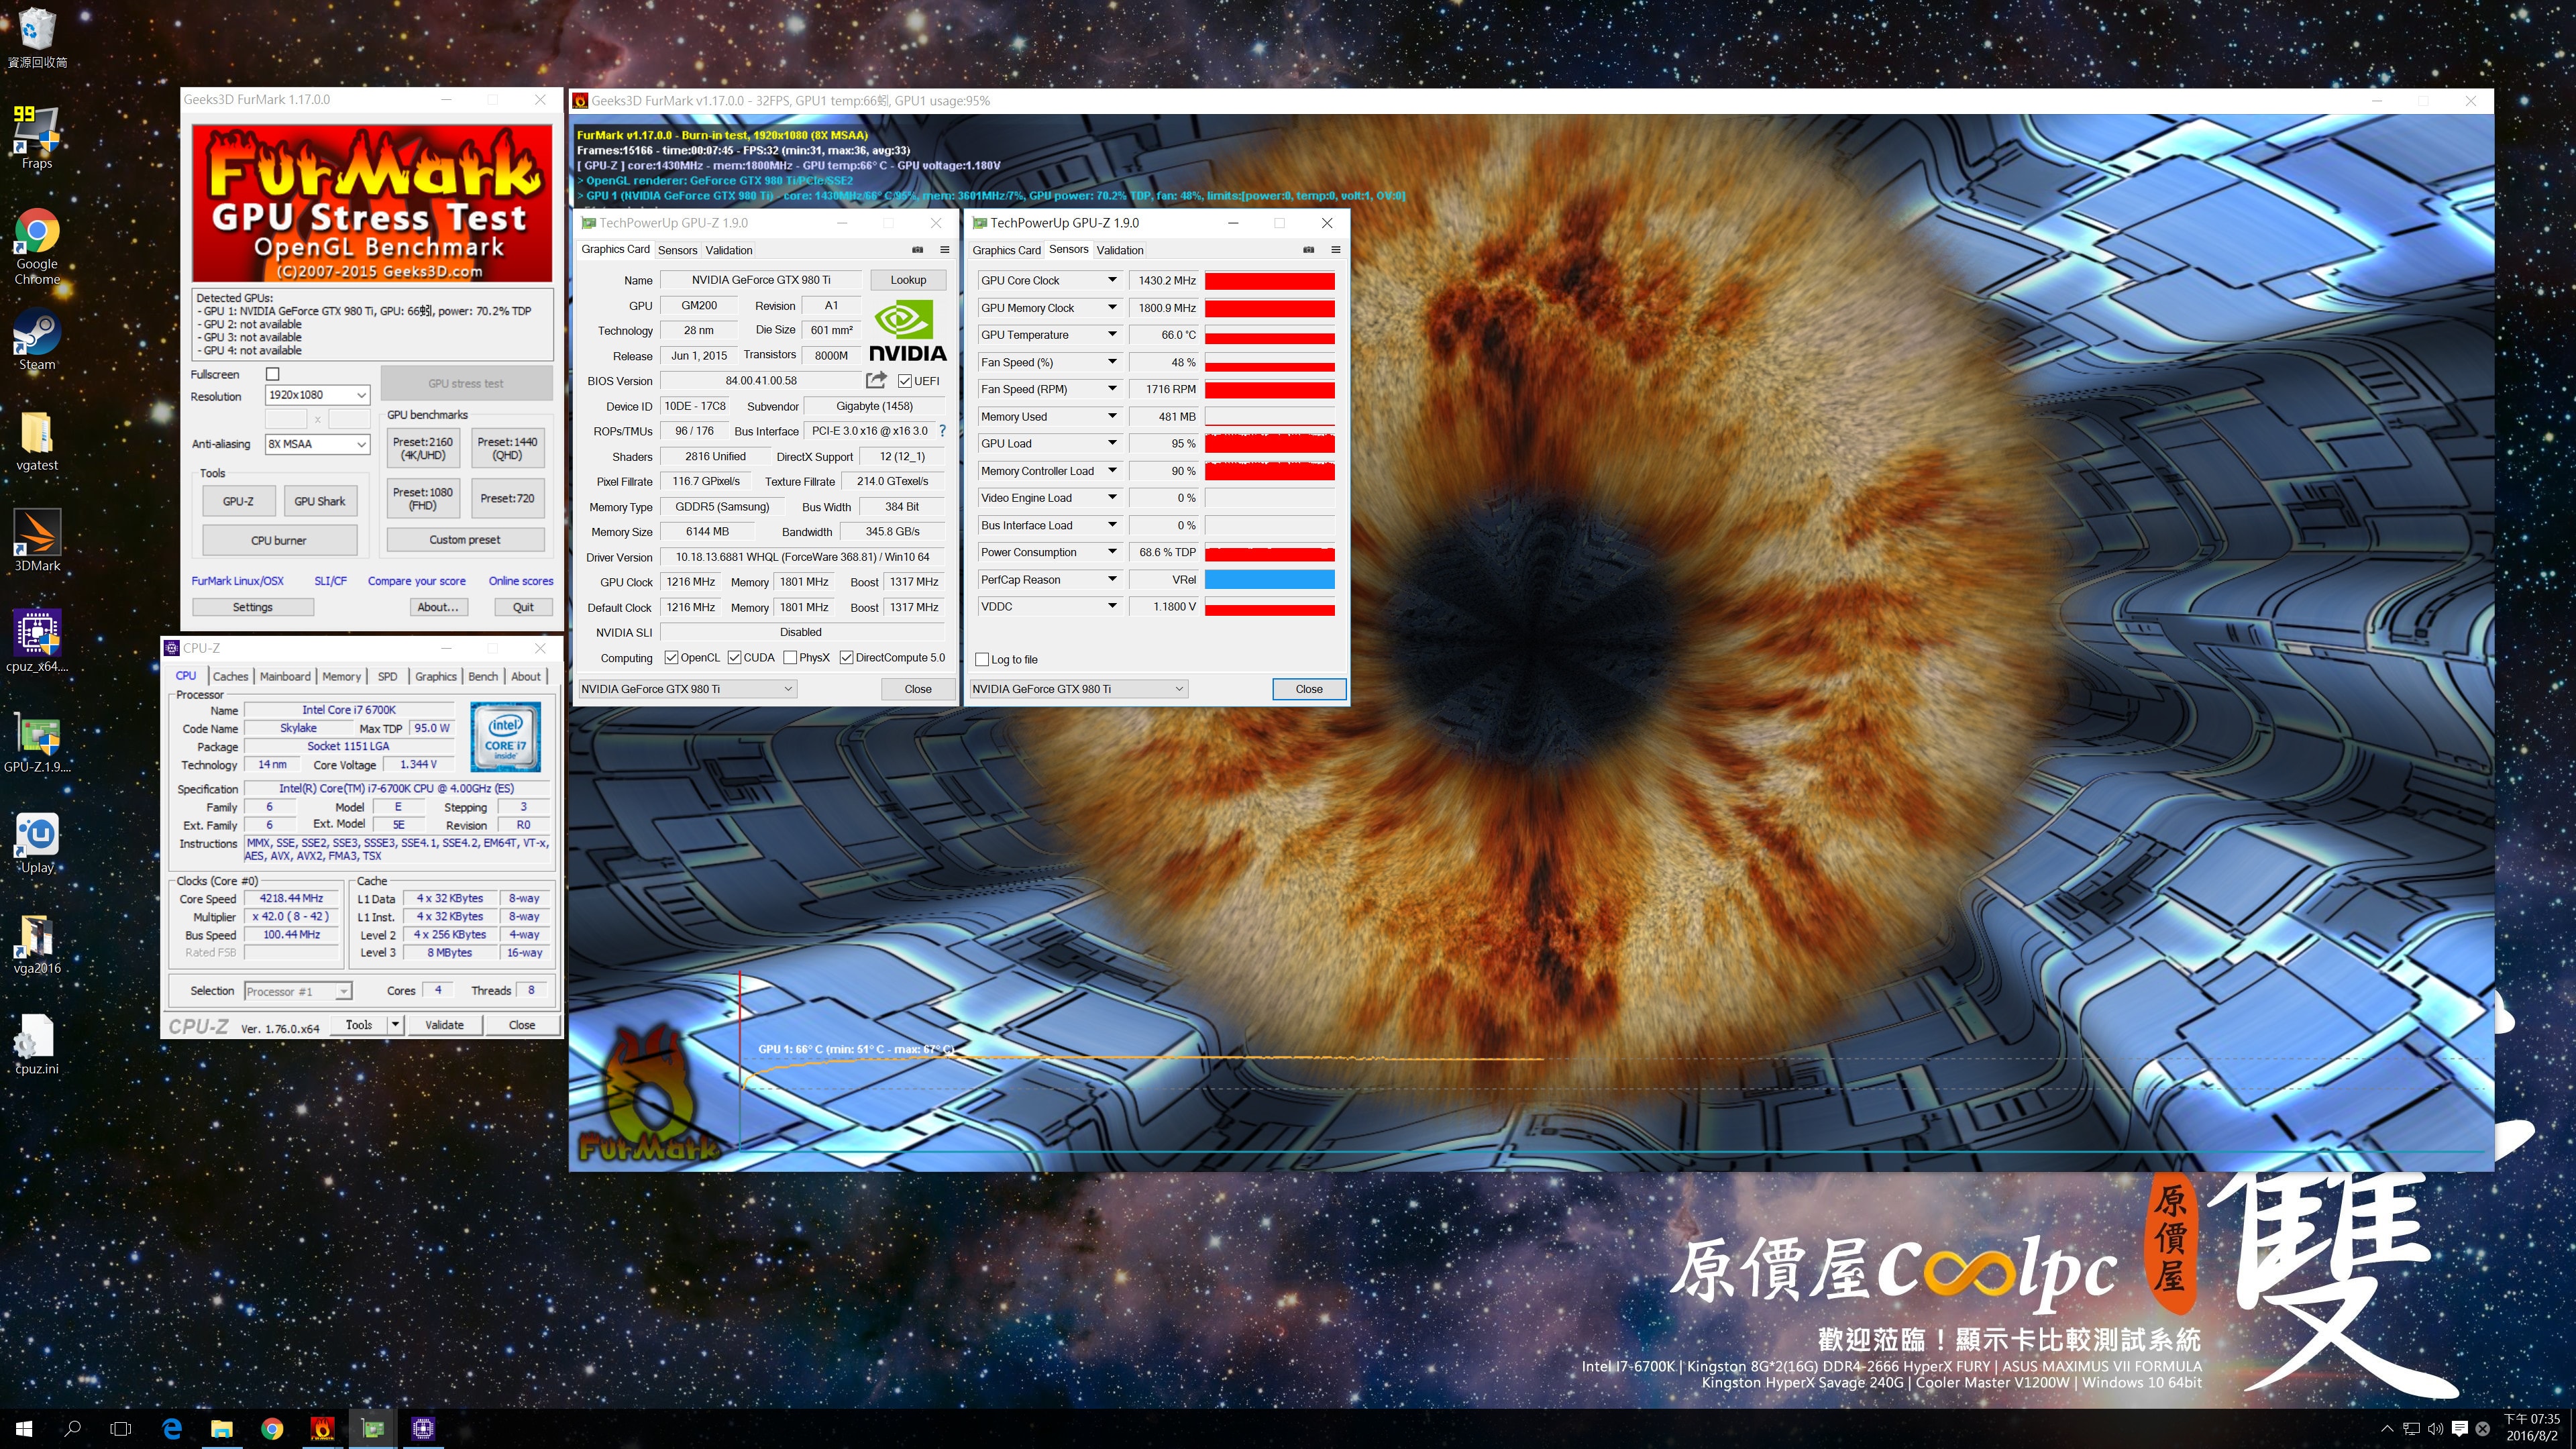Screen dimensions: 2576x1449
Task: Click CPU burner button in FurMark
Action: [279, 540]
